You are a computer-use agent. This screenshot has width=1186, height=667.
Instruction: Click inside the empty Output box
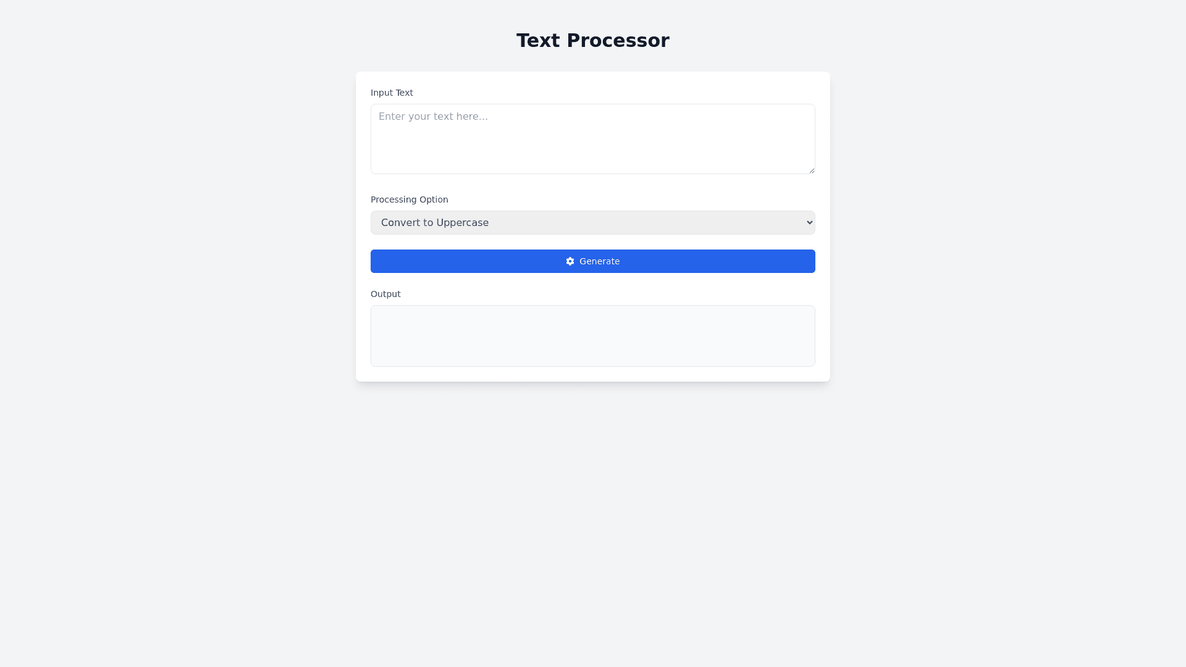[592, 336]
